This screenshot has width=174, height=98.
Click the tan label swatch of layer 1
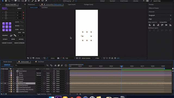click(x=11, y=71)
